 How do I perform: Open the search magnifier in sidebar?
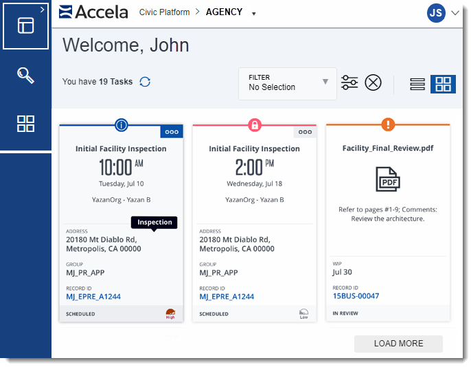25,75
